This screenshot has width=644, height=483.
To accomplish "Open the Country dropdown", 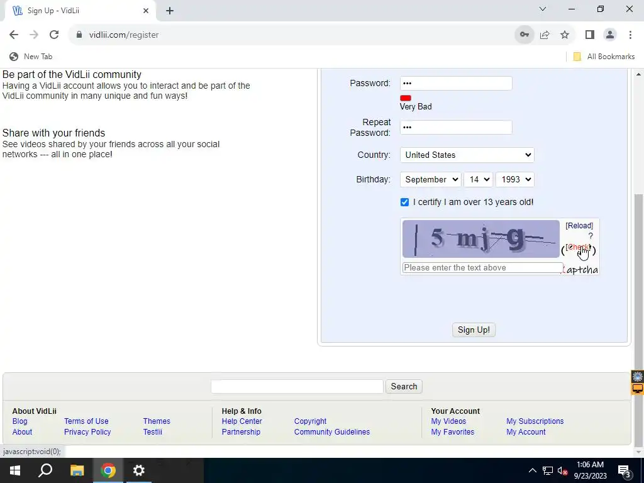I will (x=467, y=155).
